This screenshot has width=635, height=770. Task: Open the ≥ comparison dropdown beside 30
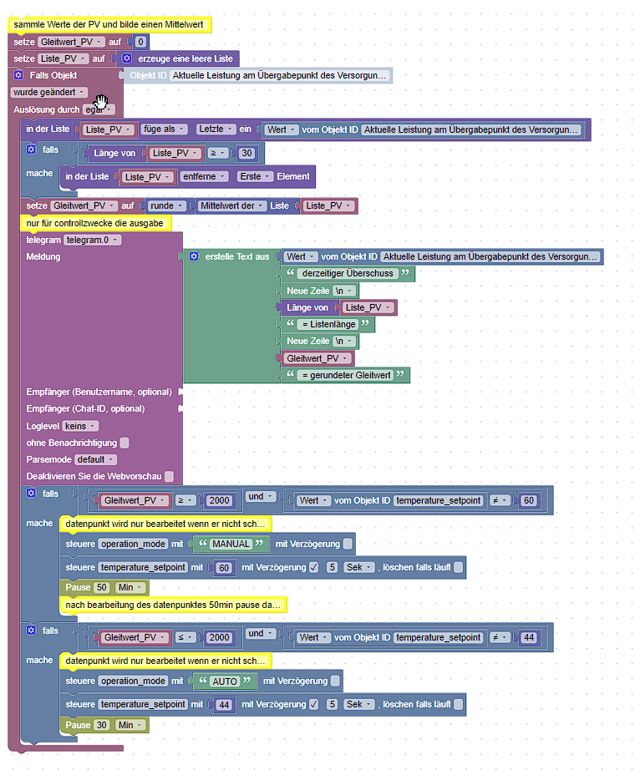tap(218, 153)
